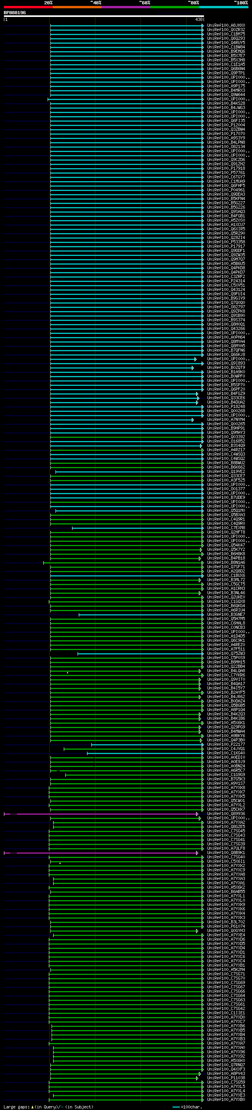Screen dimensions: 252x1110
Task: Click the purple ~60% identity legend segment
Action: pyautogui.click(x=126, y=7)
